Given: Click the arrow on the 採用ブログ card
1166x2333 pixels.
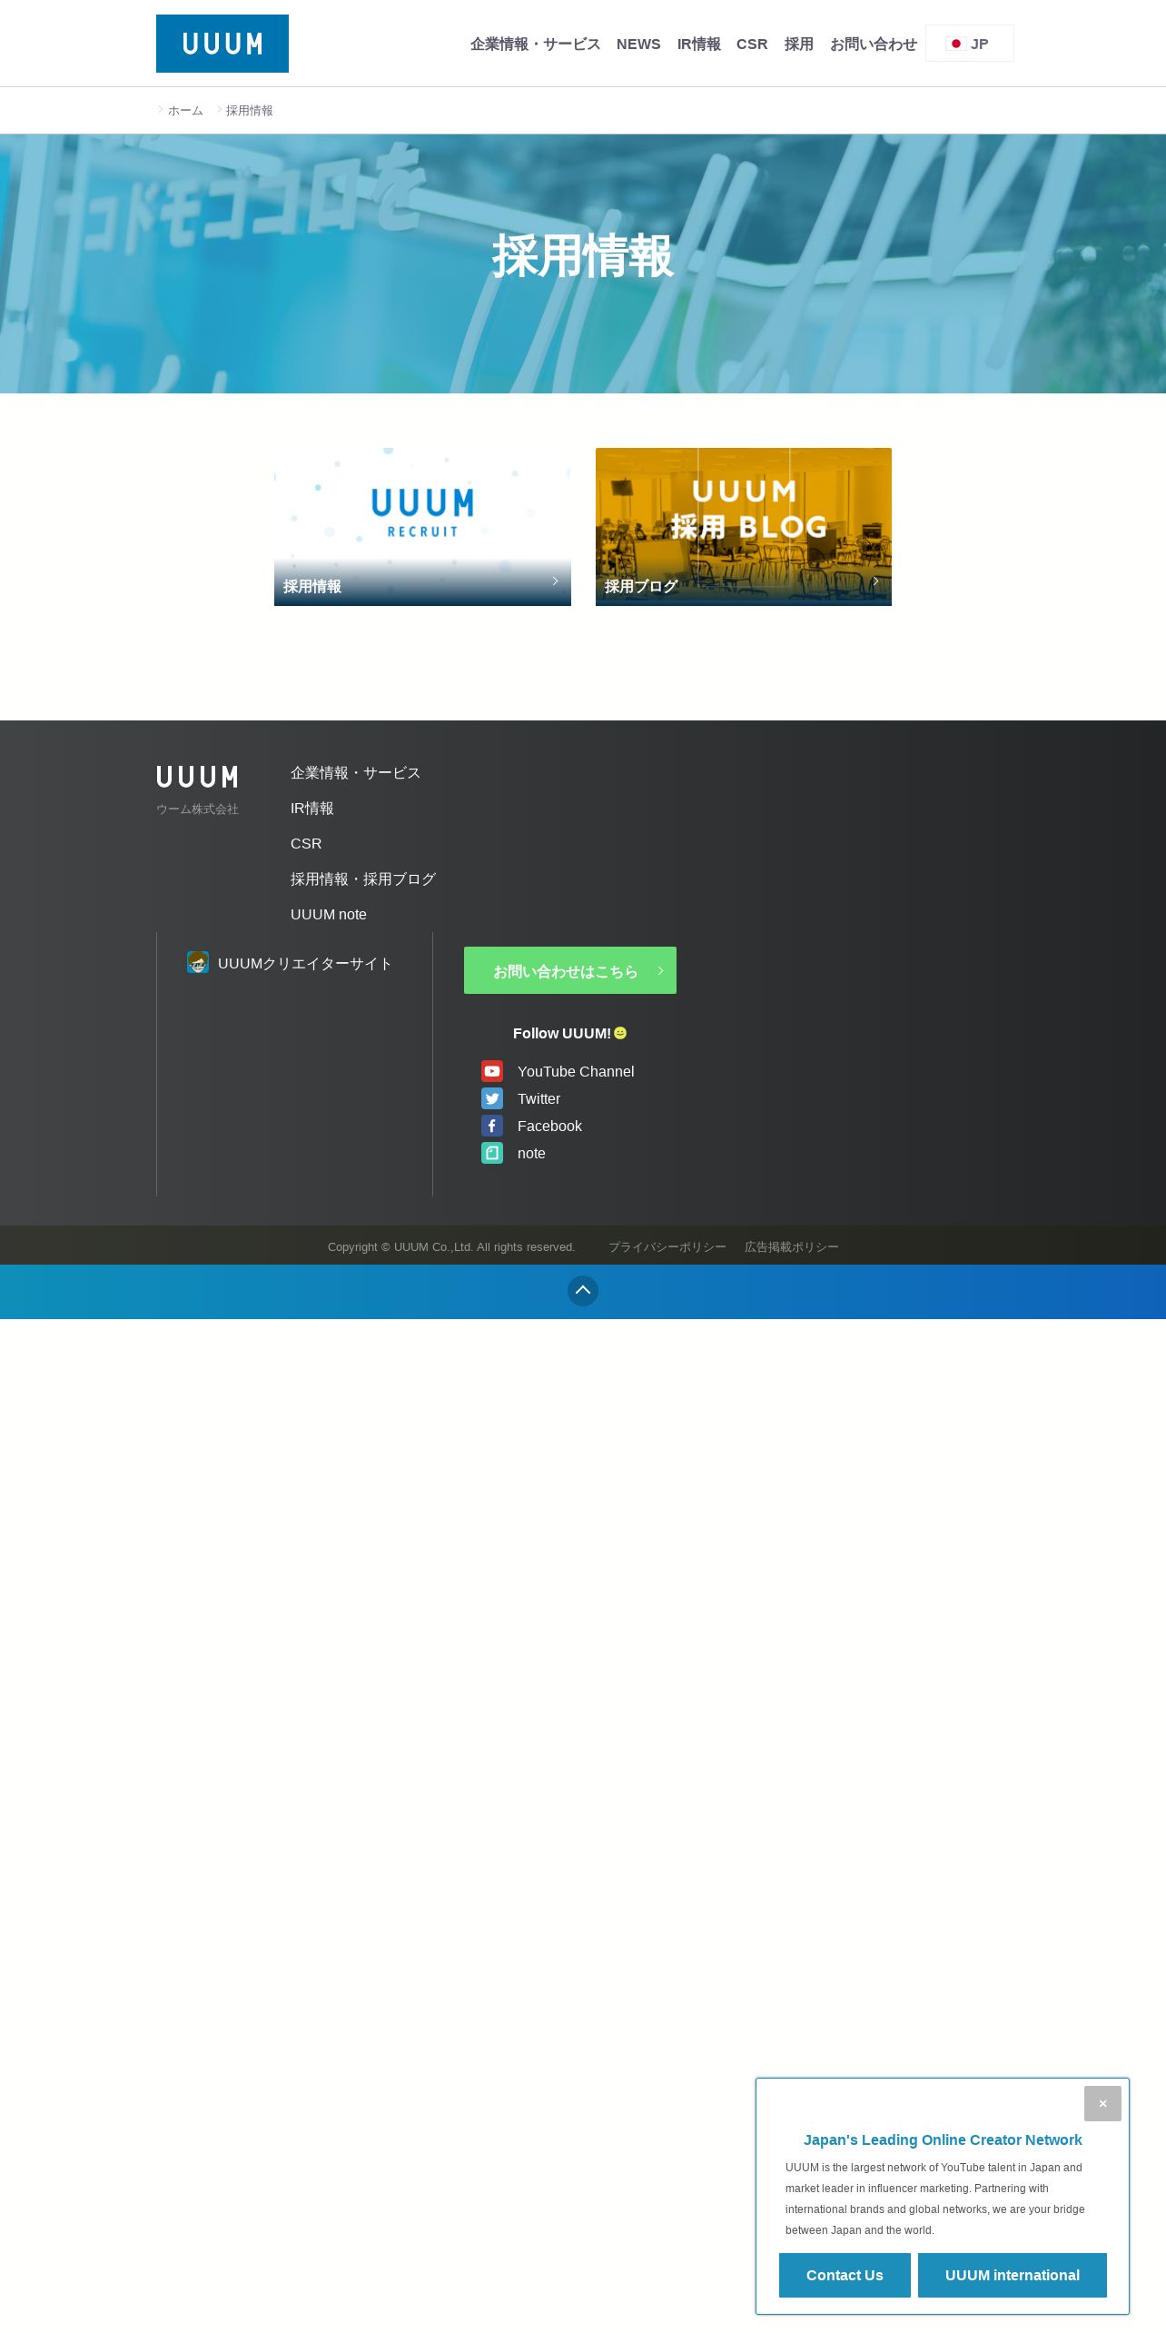Looking at the screenshot, I should point(875,581).
